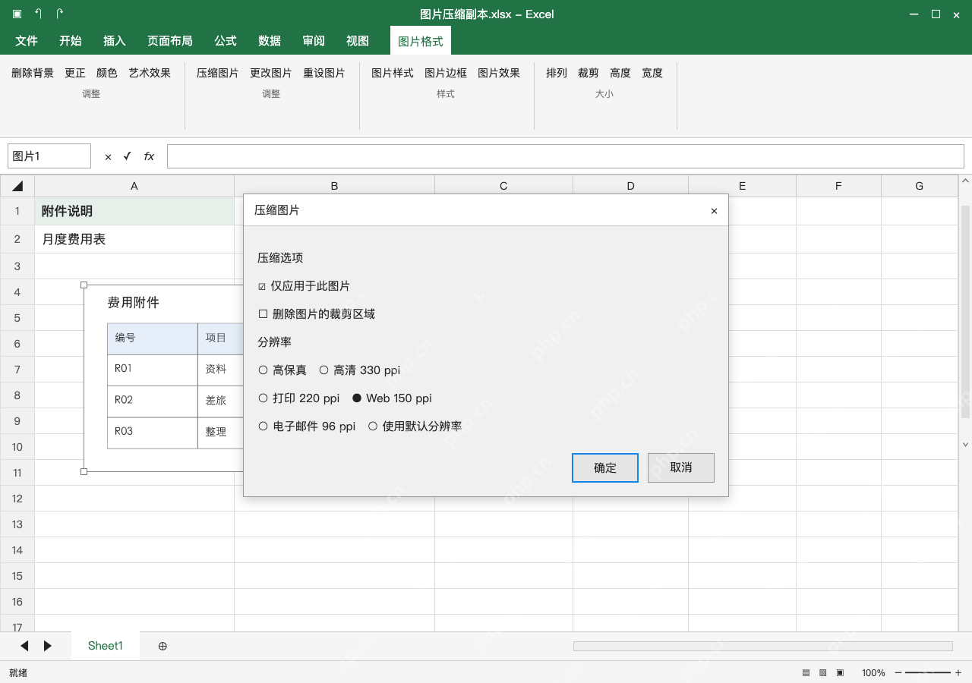Click the 裁剪 ribbon command
This screenshot has height=683, width=972.
[589, 73]
